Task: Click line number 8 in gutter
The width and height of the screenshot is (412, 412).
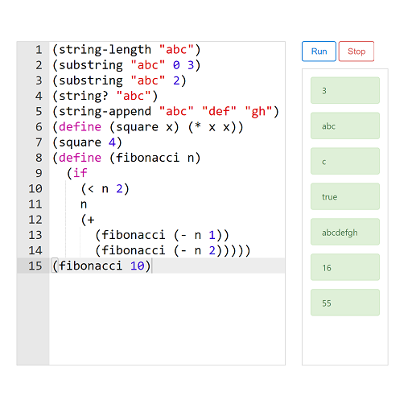Action: [x=39, y=158]
